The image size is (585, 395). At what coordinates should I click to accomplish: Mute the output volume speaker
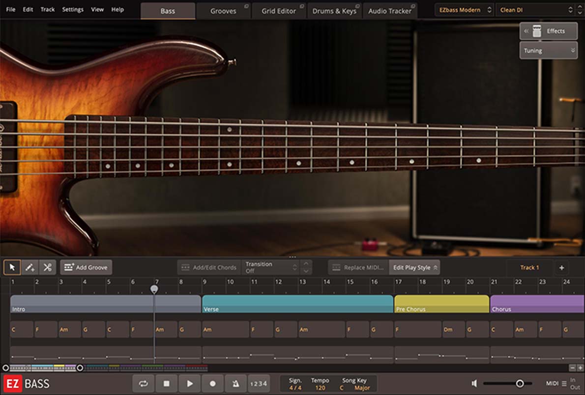(474, 384)
